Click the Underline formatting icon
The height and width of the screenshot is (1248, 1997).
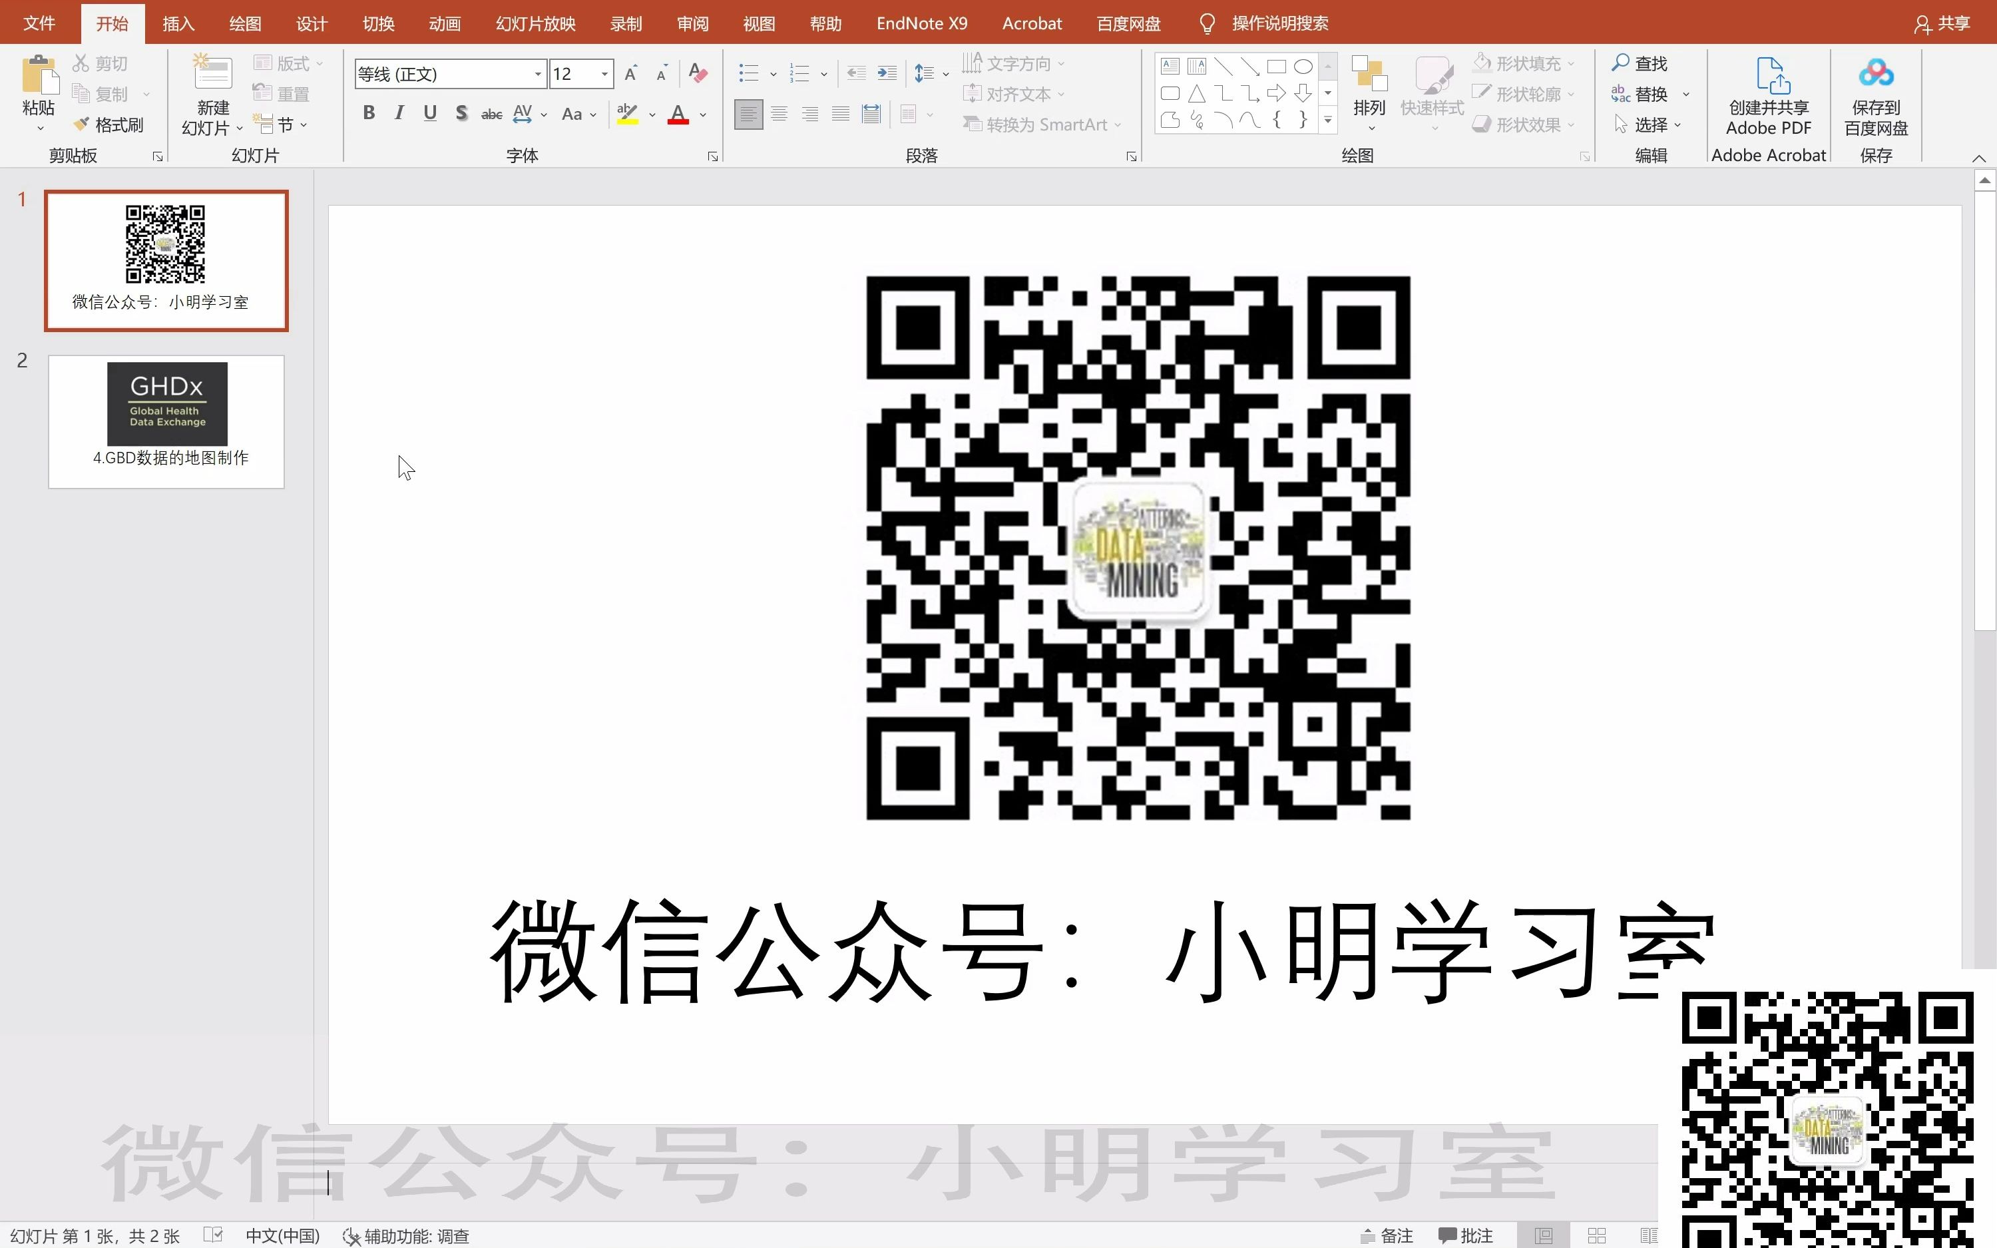tap(430, 114)
